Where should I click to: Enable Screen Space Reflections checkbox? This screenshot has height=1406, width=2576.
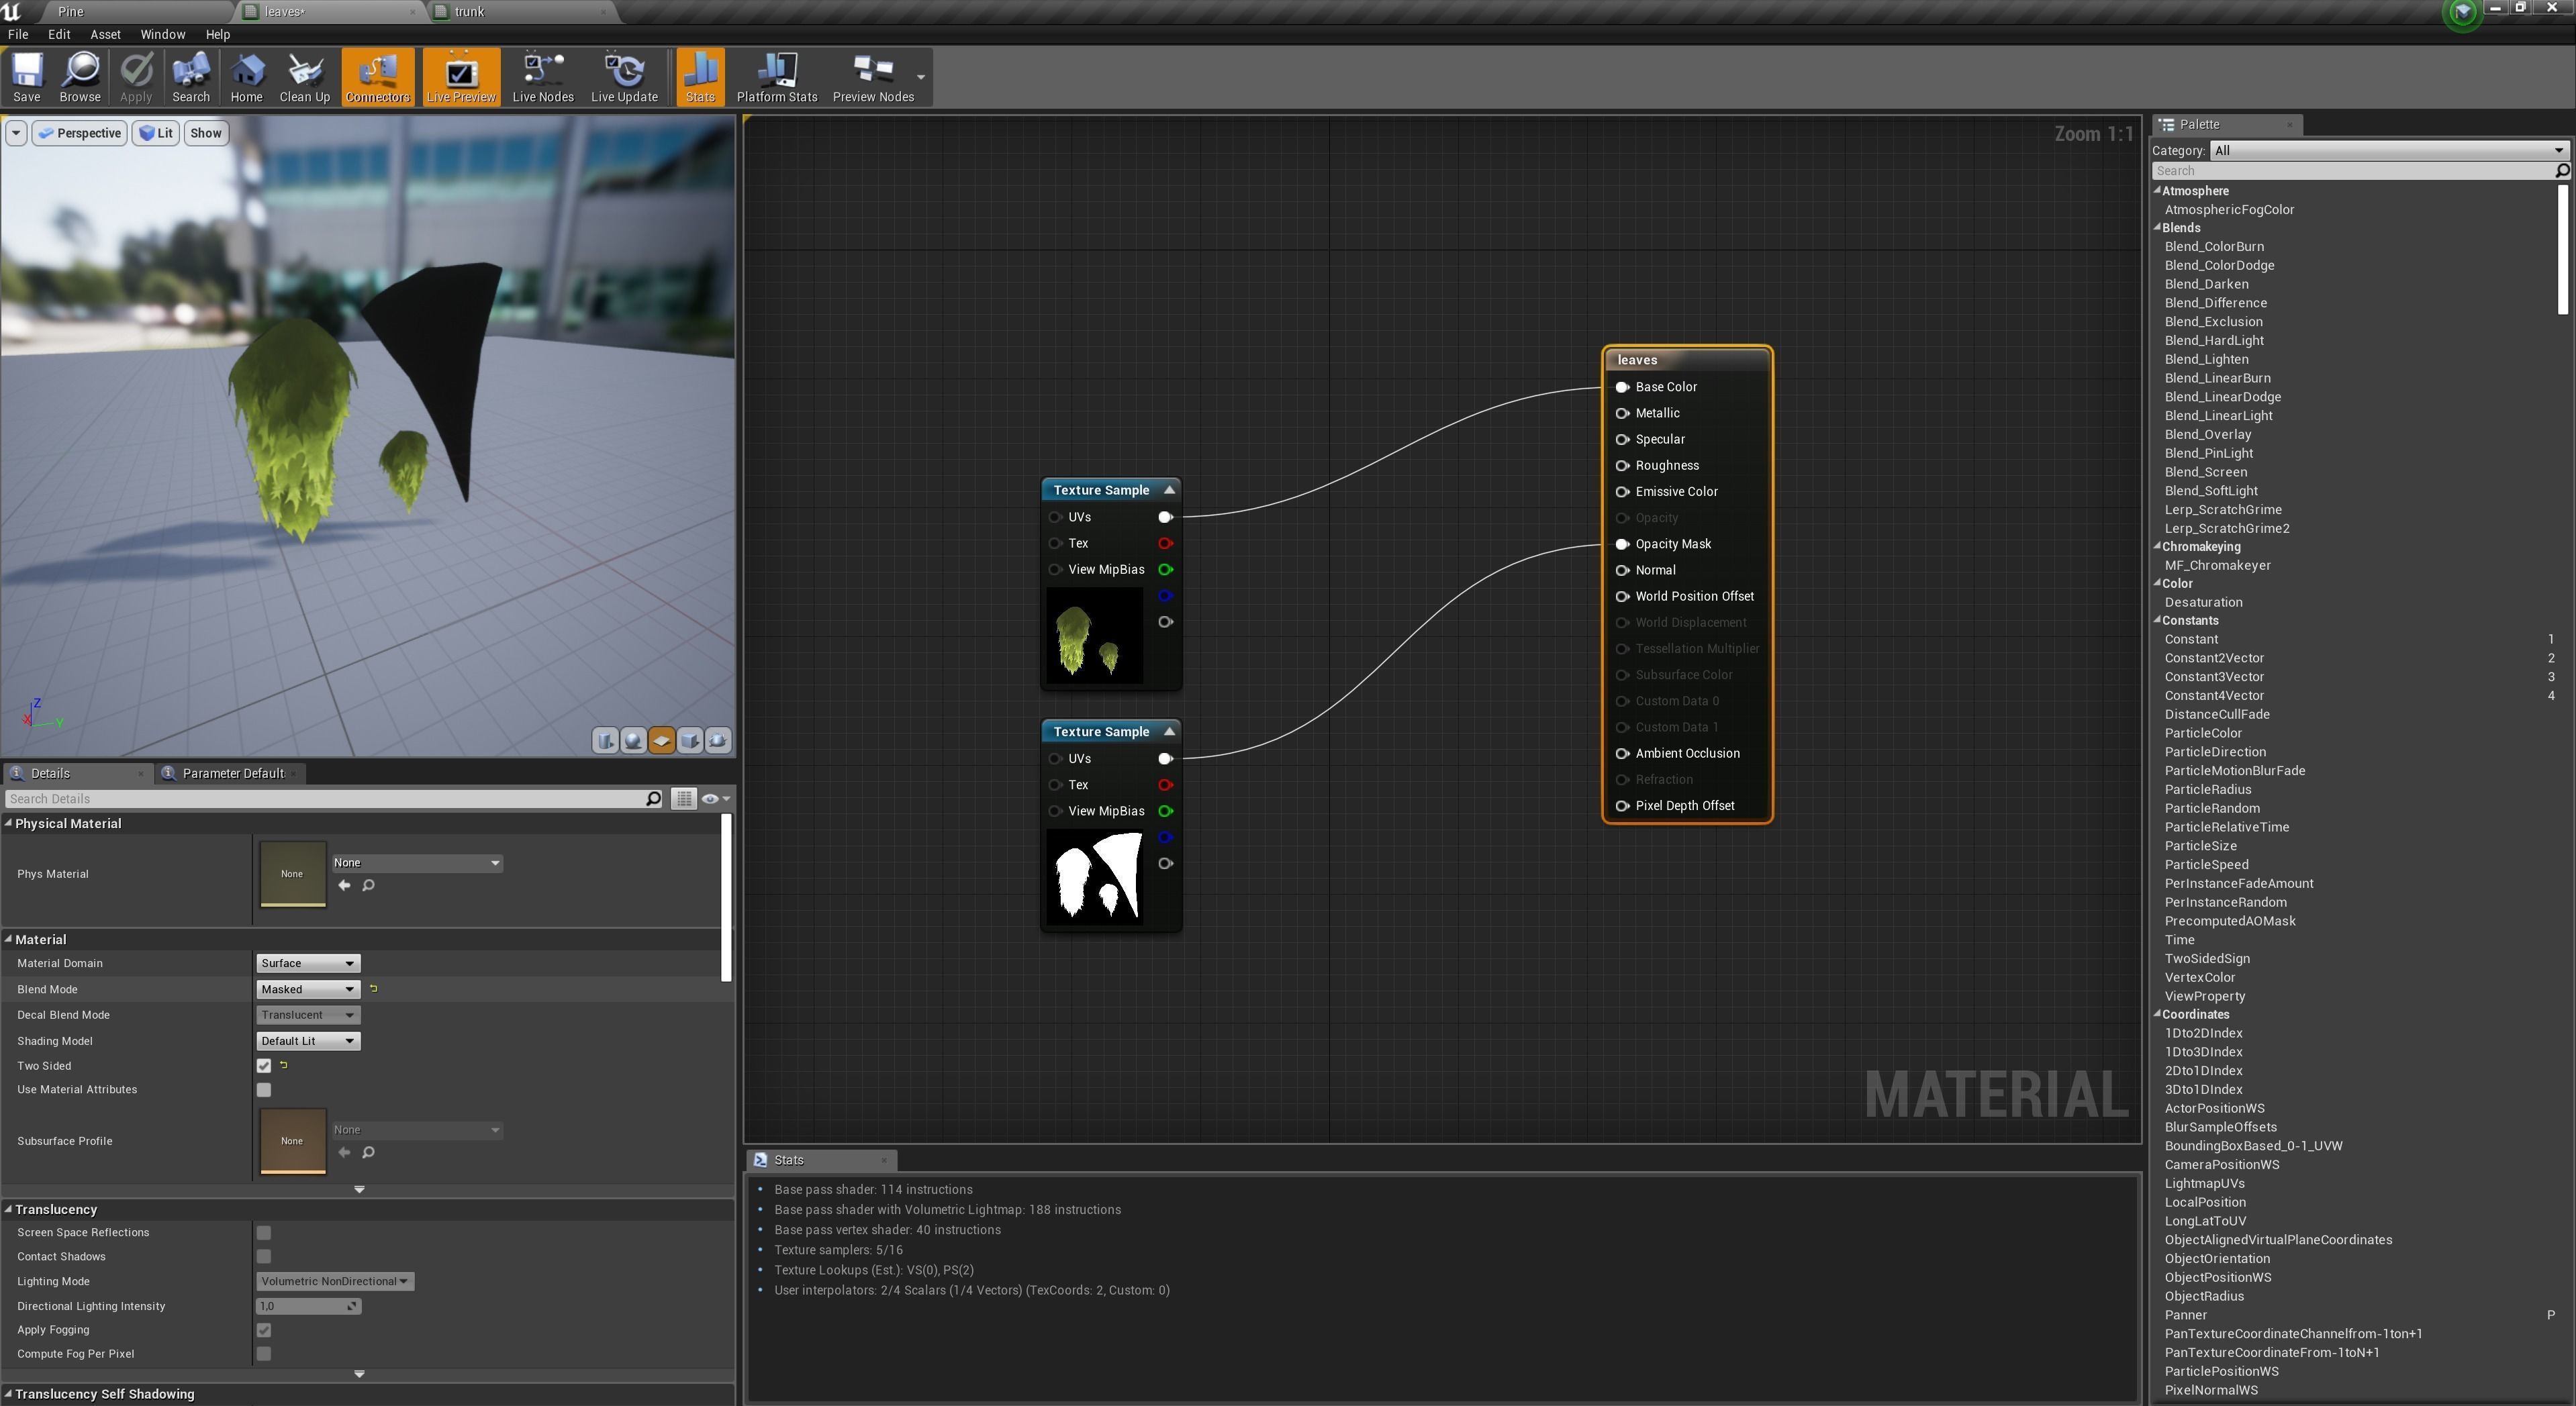tap(264, 1233)
